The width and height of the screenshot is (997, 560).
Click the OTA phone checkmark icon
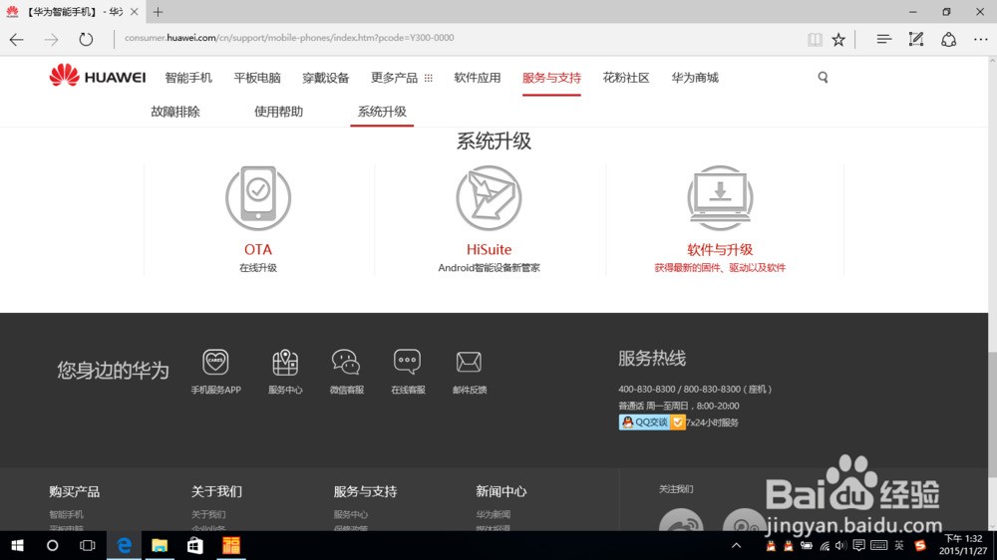pyautogui.click(x=258, y=197)
